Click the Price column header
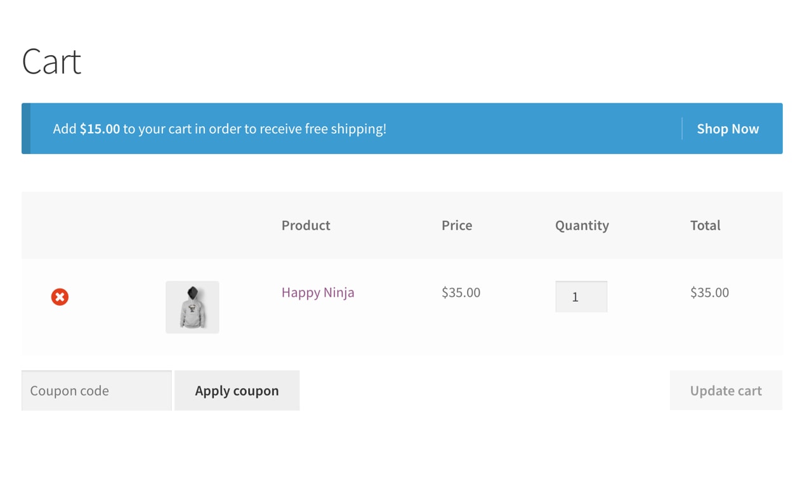Viewport: 807px width, 482px height. pos(457,225)
